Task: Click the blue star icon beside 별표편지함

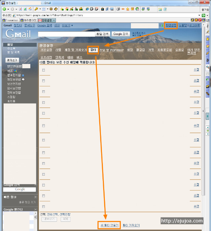Action: click(x=23, y=75)
